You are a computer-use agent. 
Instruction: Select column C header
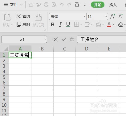[64, 49]
